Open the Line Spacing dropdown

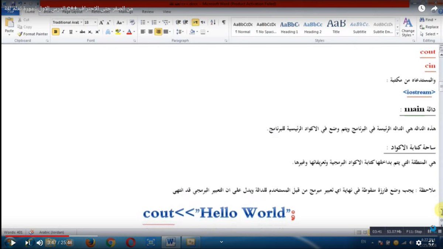(179, 32)
